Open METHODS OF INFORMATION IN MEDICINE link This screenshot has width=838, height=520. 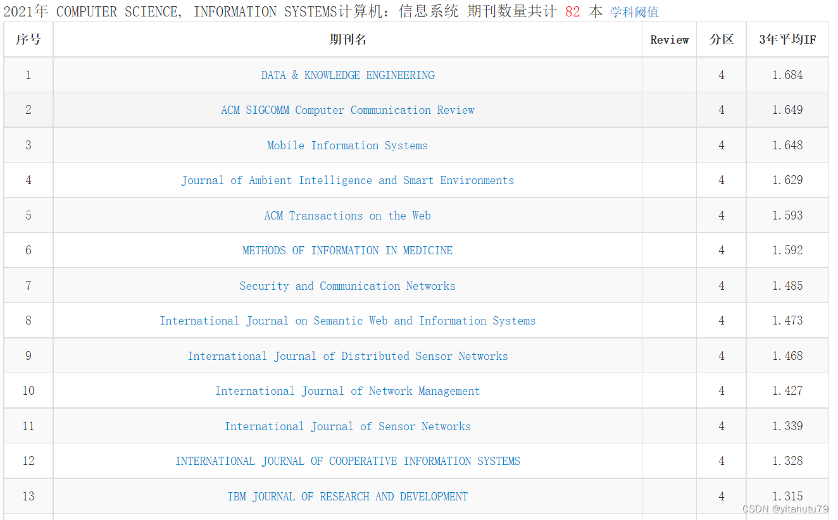[x=347, y=251]
